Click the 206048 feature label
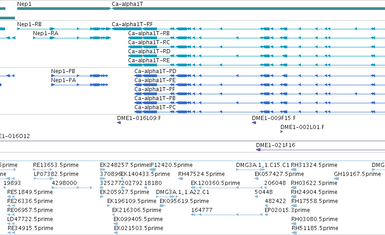The image size is (385, 235). (x=275, y=183)
